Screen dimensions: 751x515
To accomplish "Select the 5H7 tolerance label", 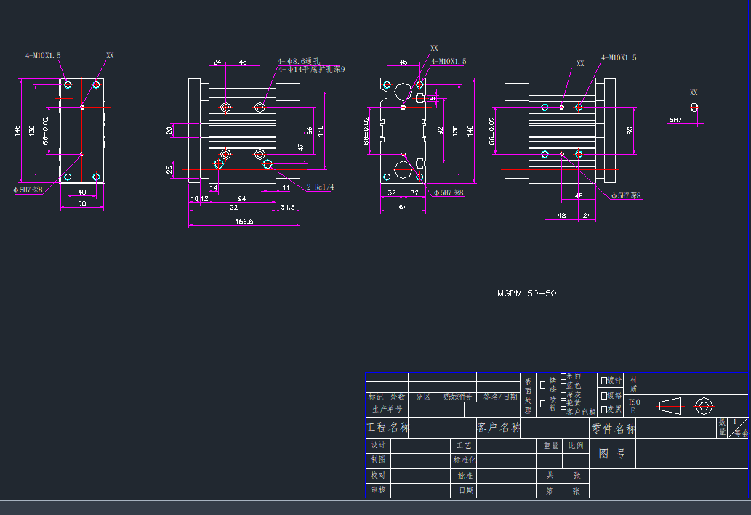I will pos(675,120).
